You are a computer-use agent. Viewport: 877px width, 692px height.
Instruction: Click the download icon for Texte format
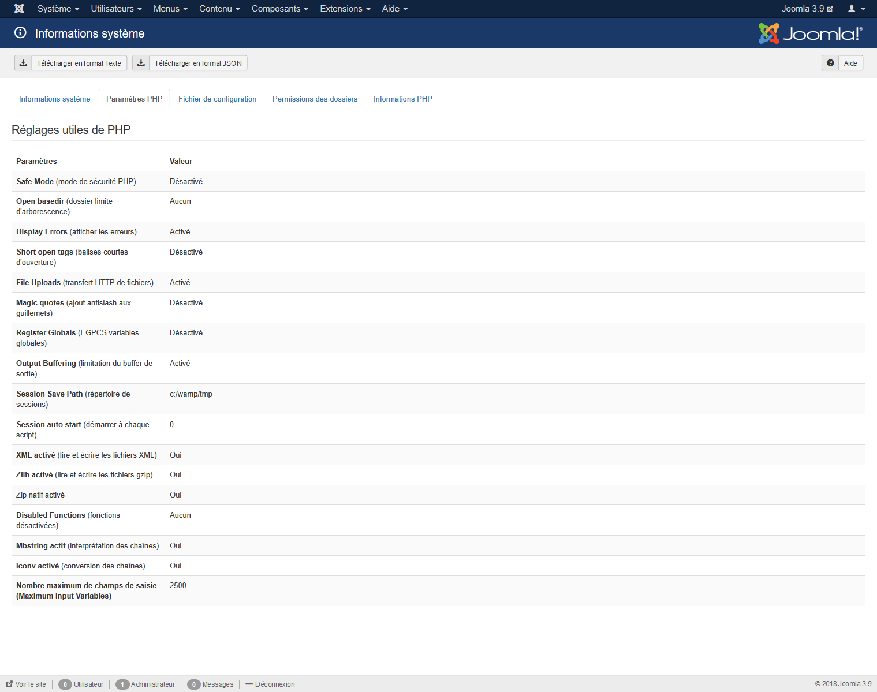pyautogui.click(x=23, y=63)
